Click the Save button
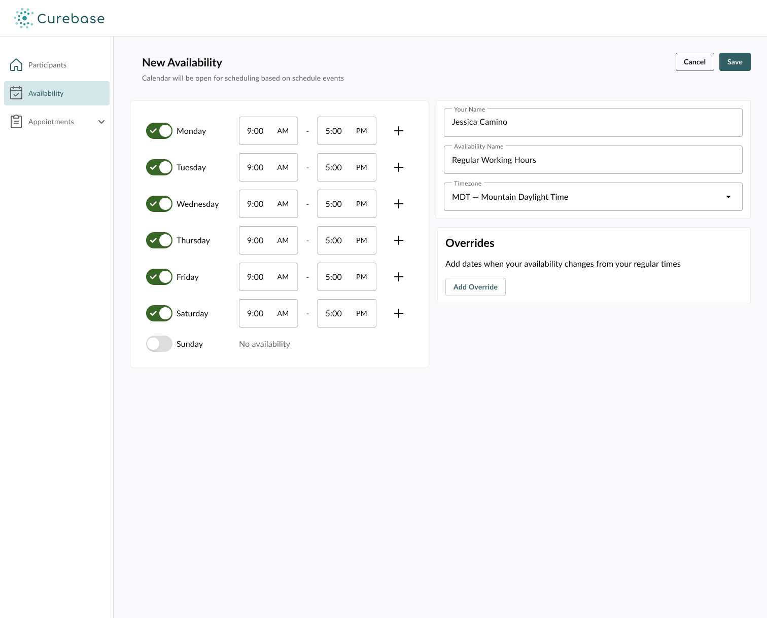The width and height of the screenshot is (767, 618). (735, 62)
